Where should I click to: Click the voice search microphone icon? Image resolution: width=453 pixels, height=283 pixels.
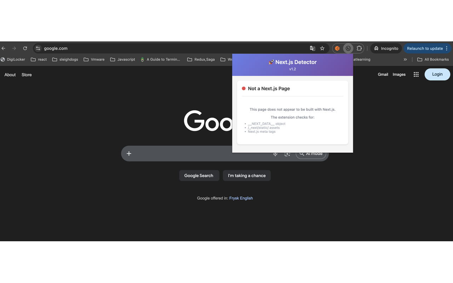pos(275,154)
